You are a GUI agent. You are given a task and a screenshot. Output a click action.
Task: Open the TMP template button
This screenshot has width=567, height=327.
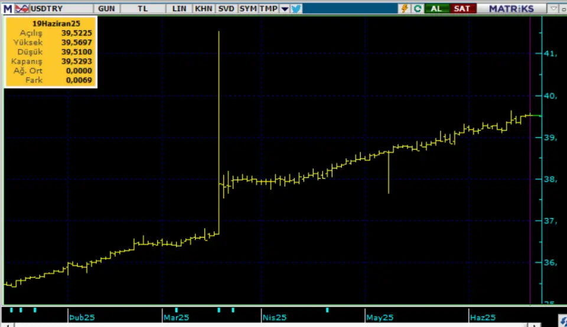[269, 8]
